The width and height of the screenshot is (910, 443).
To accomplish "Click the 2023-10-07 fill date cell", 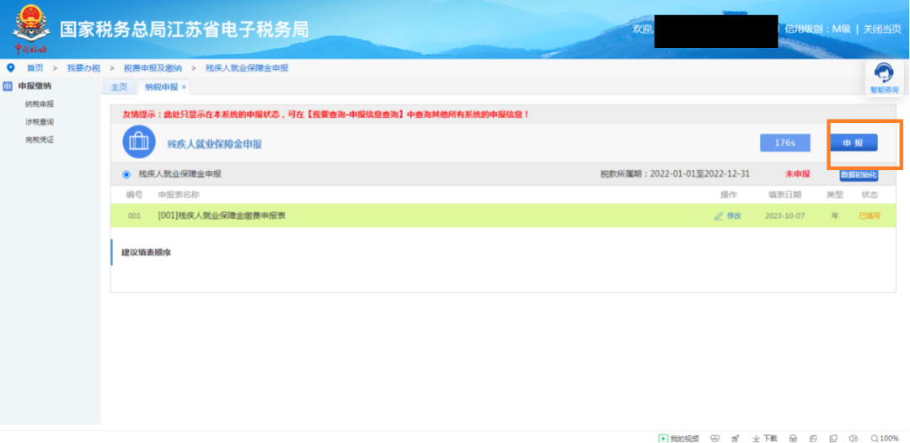I will (784, 216).
